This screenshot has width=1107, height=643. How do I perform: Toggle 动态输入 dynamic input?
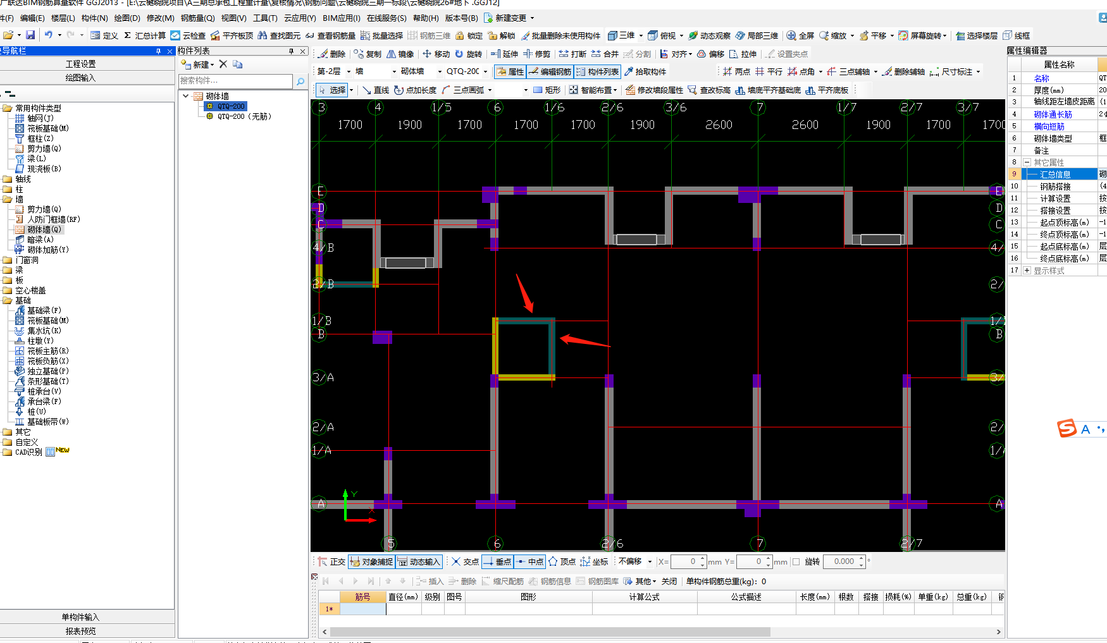tap(418, 561)
